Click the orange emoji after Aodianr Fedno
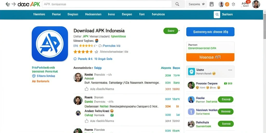Image resolution: width=266 pixels, height=133 pixels. [112, 111]
